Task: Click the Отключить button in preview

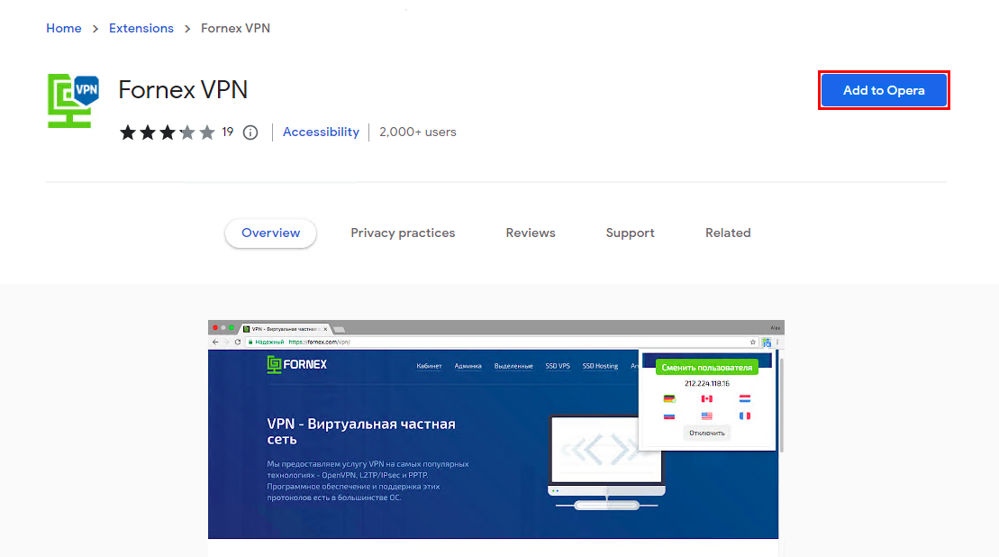Action: point(706,434)
